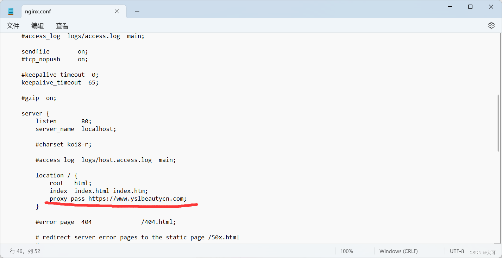Click the Notepad app icon in title bar

click(11, 11)
